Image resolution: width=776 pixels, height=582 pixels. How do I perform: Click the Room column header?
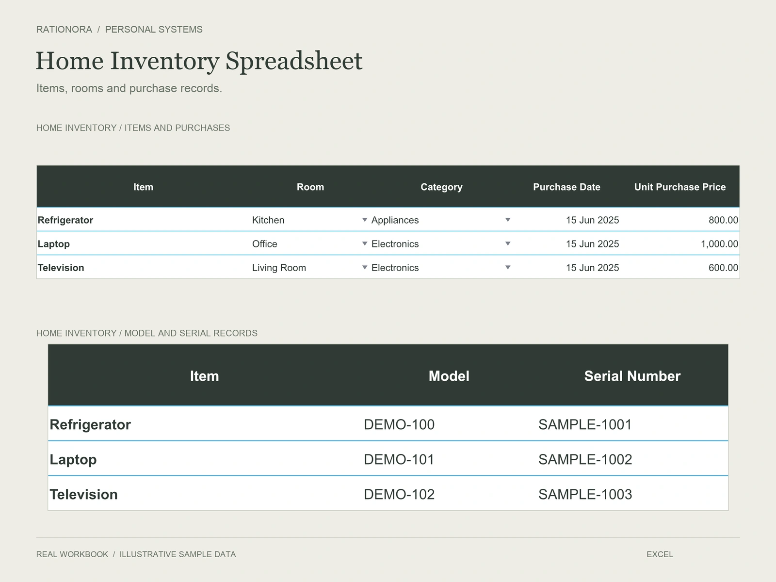310,187
